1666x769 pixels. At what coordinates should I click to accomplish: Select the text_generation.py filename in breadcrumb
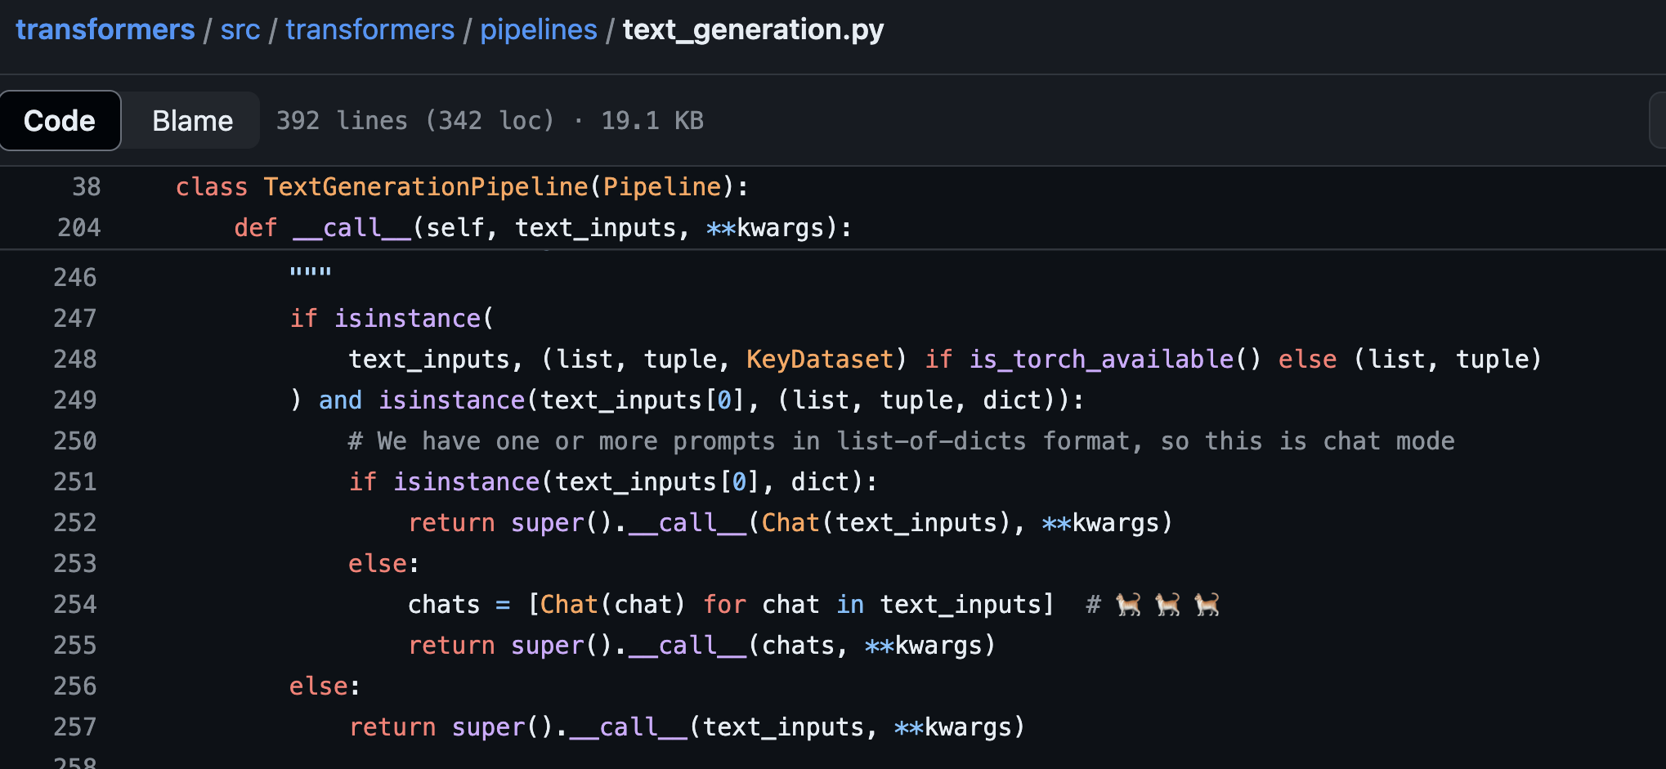pyautogui.click(x=752, y=30)
